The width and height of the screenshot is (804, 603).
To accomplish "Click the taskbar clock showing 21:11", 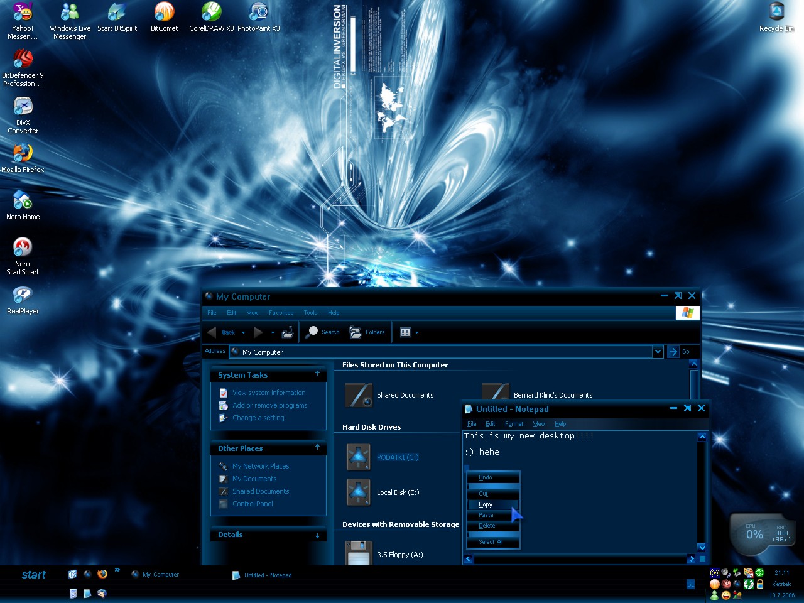I will 782,572.
